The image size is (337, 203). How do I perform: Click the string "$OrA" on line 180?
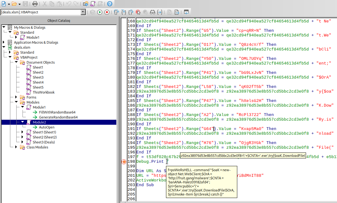pos(324,77)
